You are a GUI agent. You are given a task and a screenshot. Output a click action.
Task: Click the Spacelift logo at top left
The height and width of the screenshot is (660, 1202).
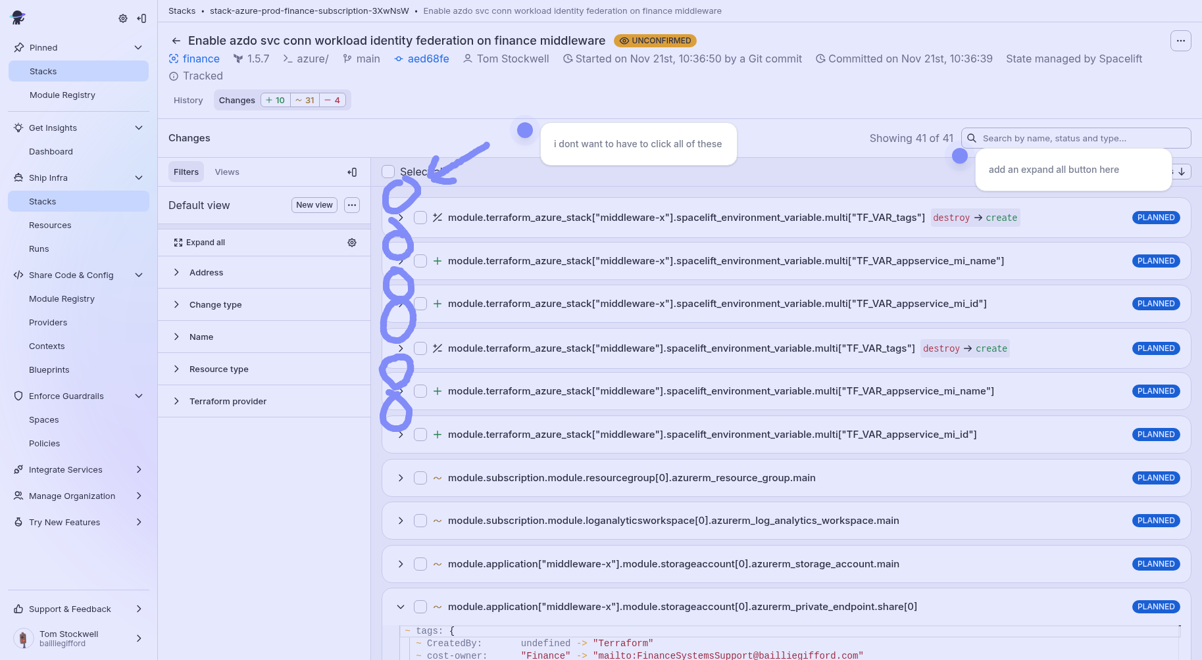[18, 18]
